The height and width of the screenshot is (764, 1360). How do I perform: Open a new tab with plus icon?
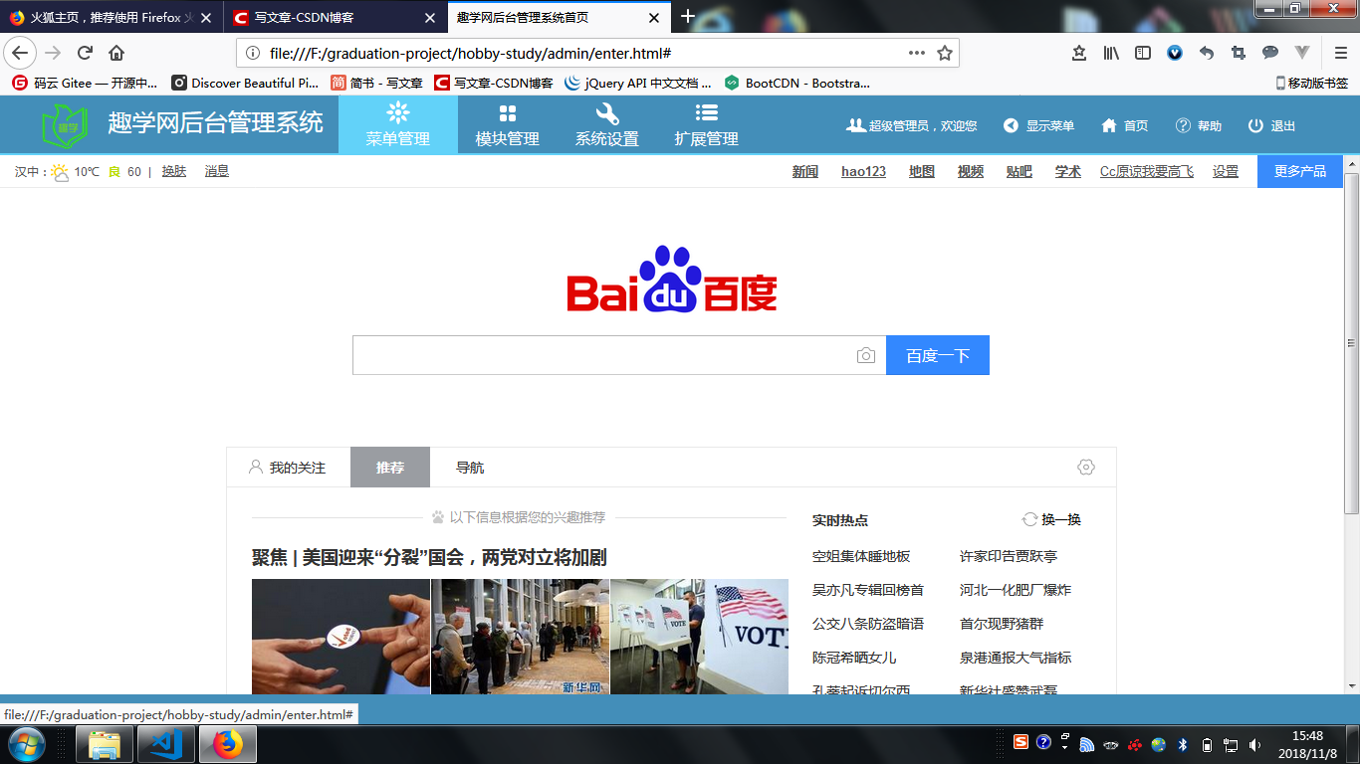[687, 17]
